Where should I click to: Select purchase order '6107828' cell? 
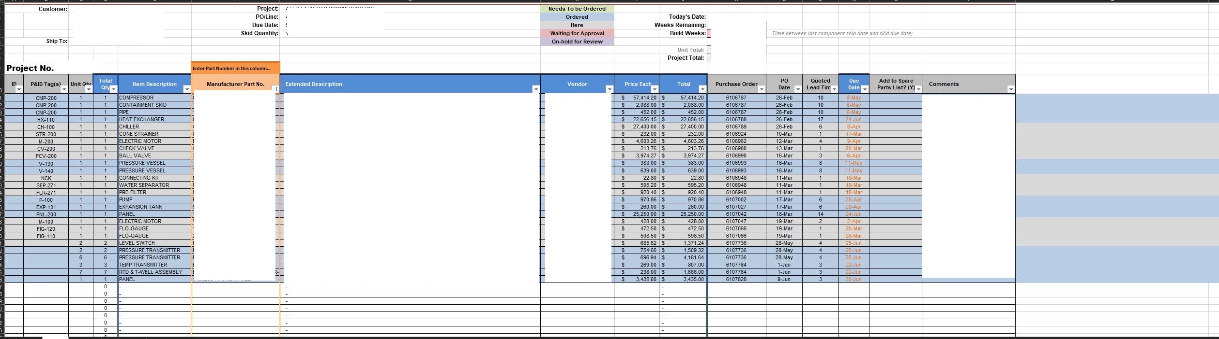point(736,279)
